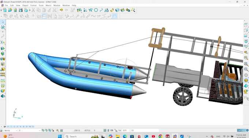Open the Feature tool icon beside Solid

(x=123, y=10)
